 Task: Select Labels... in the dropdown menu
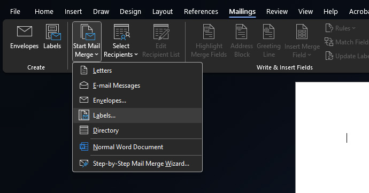click(137, 115)
